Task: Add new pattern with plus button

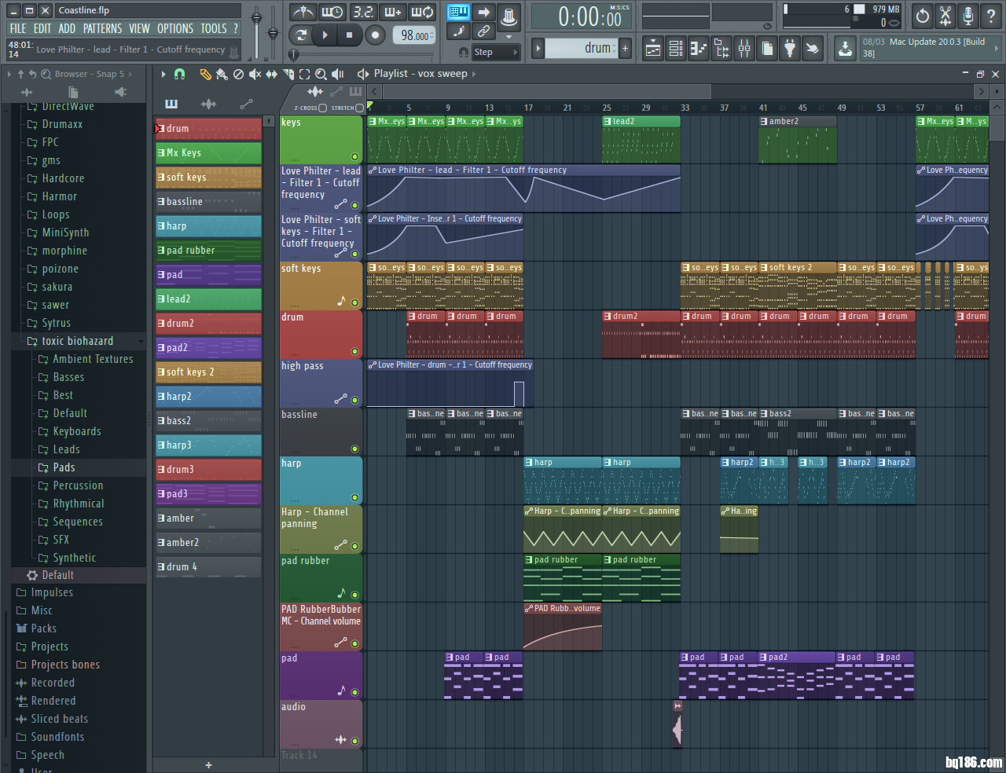Action: [x=626, y=49]
